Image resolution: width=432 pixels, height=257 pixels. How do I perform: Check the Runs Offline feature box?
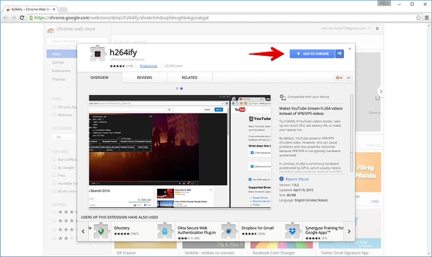pyautogui.click(x=54, y=159)
